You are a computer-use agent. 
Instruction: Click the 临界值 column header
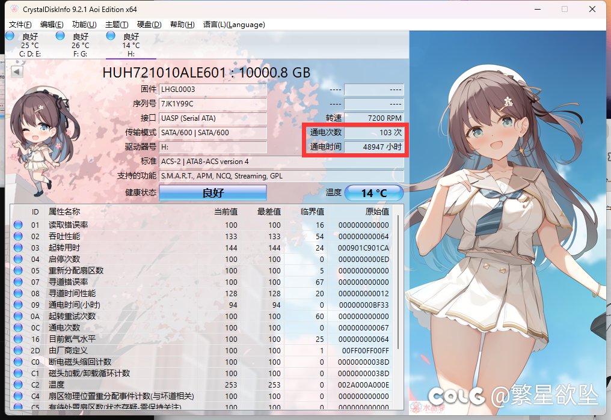click(x=312, y=212)
